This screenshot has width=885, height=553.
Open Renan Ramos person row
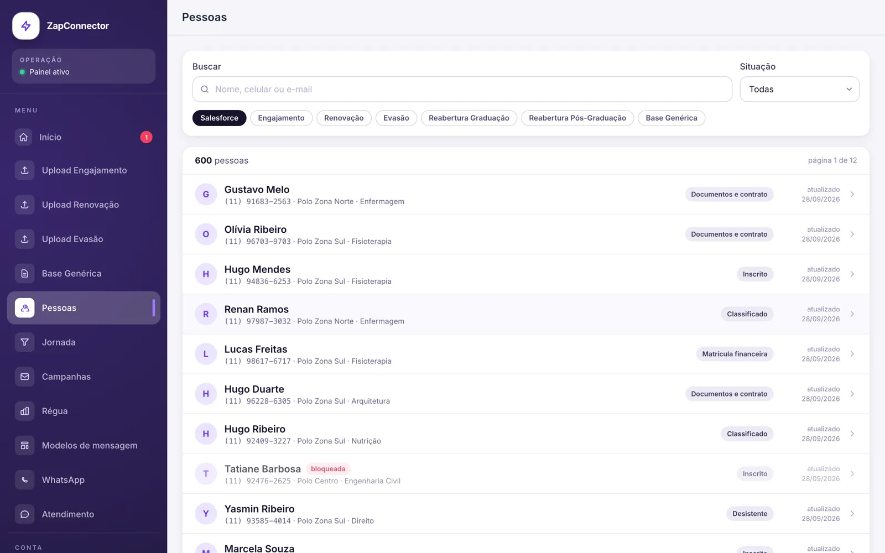[526, 314]
